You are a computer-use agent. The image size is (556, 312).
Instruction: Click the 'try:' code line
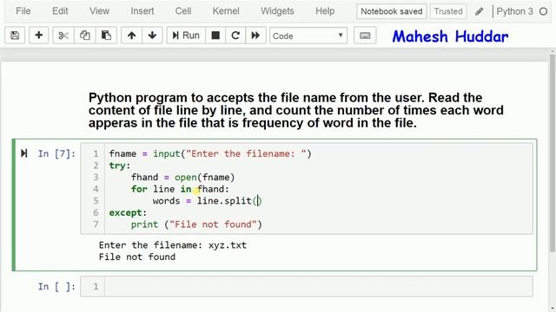(x=120, y=166)
